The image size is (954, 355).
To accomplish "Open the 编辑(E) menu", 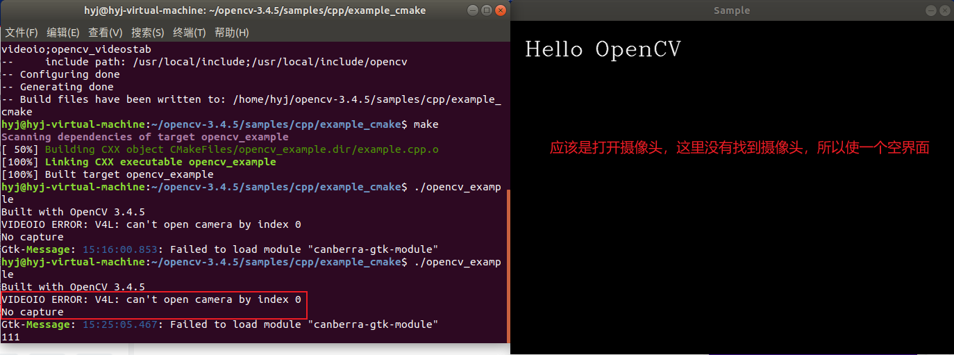I will [63, 33].
